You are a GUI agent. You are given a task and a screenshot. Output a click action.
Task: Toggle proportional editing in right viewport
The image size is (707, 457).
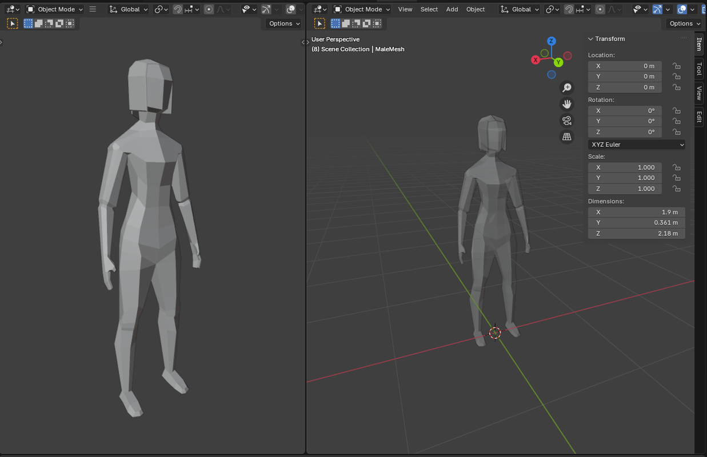600,9
